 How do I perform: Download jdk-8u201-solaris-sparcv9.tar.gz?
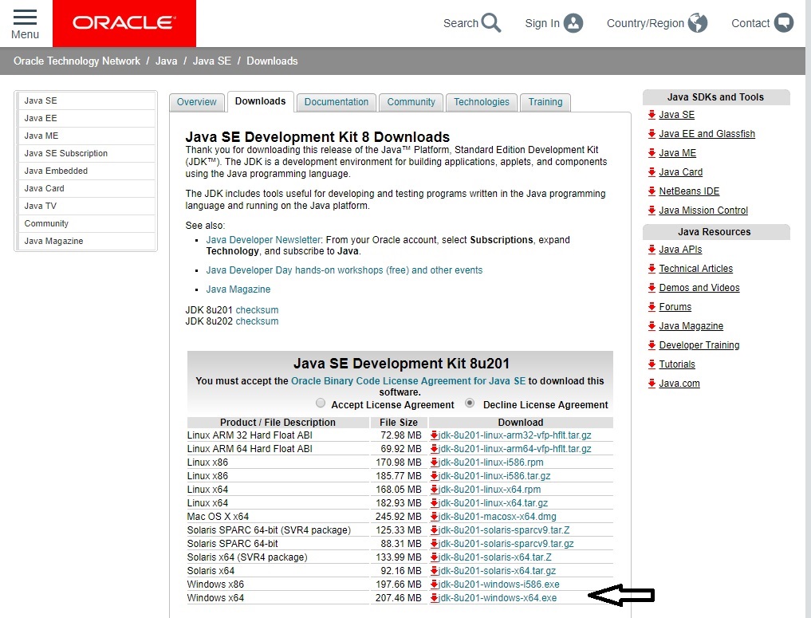click(x=506, y=544)
